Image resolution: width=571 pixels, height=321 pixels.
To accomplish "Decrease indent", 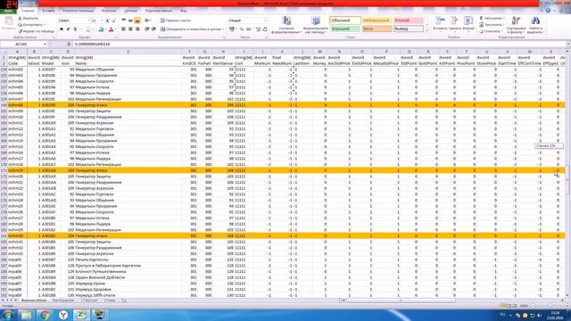I will coord(146,29).
